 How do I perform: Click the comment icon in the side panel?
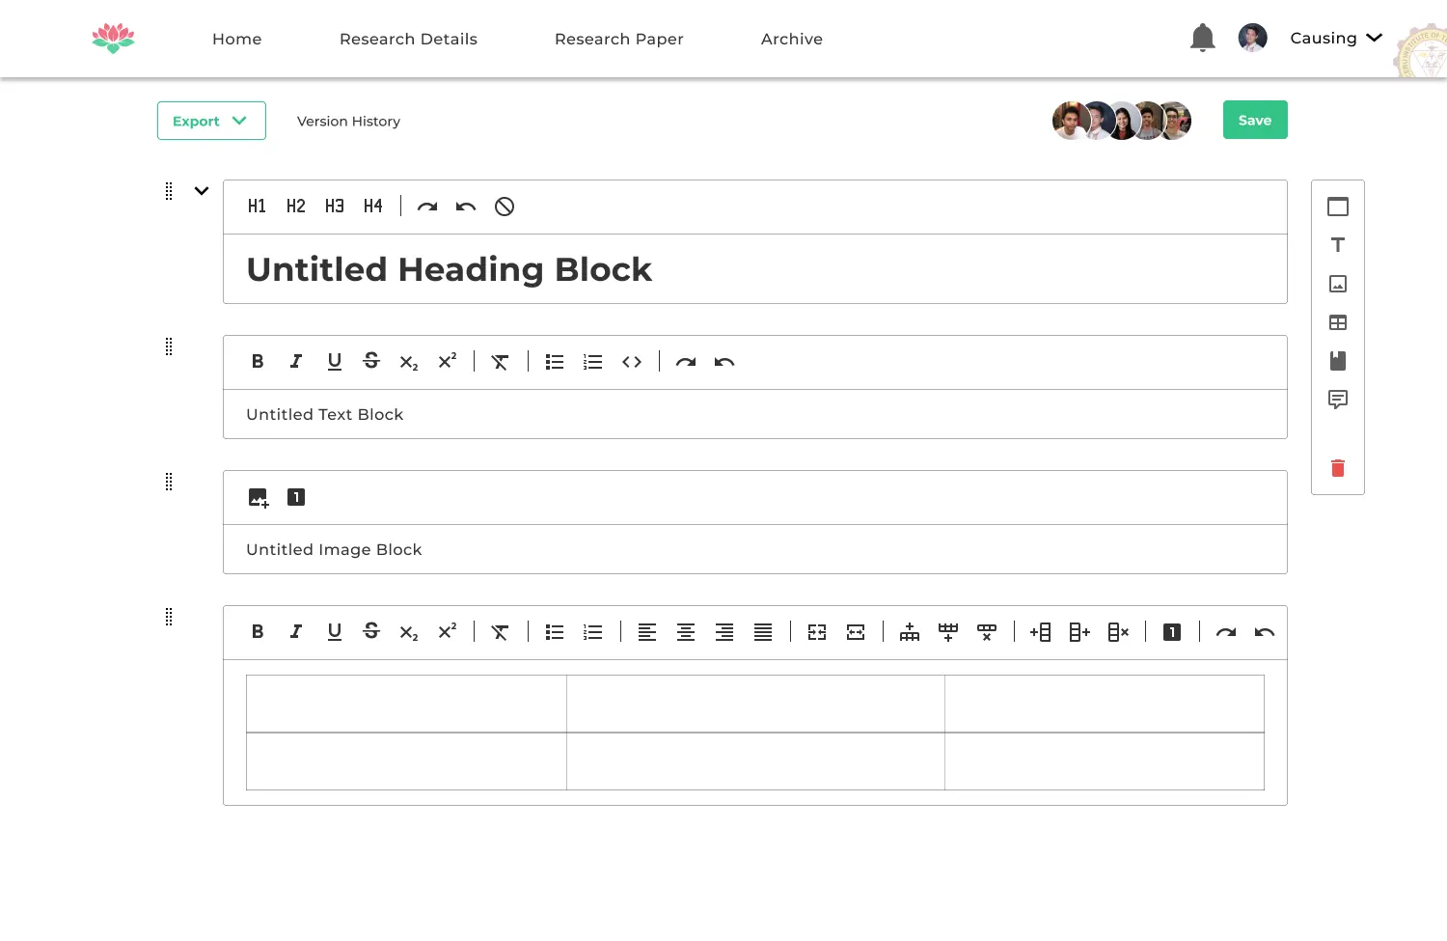coord(1338,400)
